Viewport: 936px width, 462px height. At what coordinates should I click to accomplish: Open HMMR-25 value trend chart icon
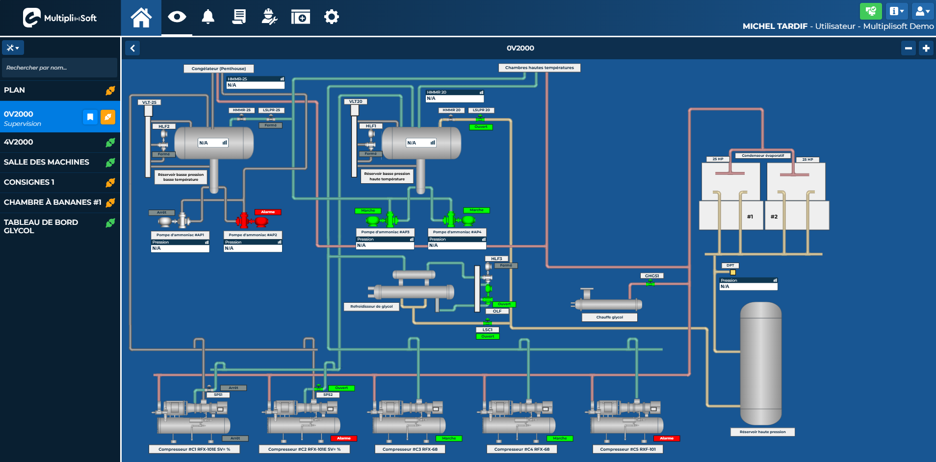click(x=282, y=79)
